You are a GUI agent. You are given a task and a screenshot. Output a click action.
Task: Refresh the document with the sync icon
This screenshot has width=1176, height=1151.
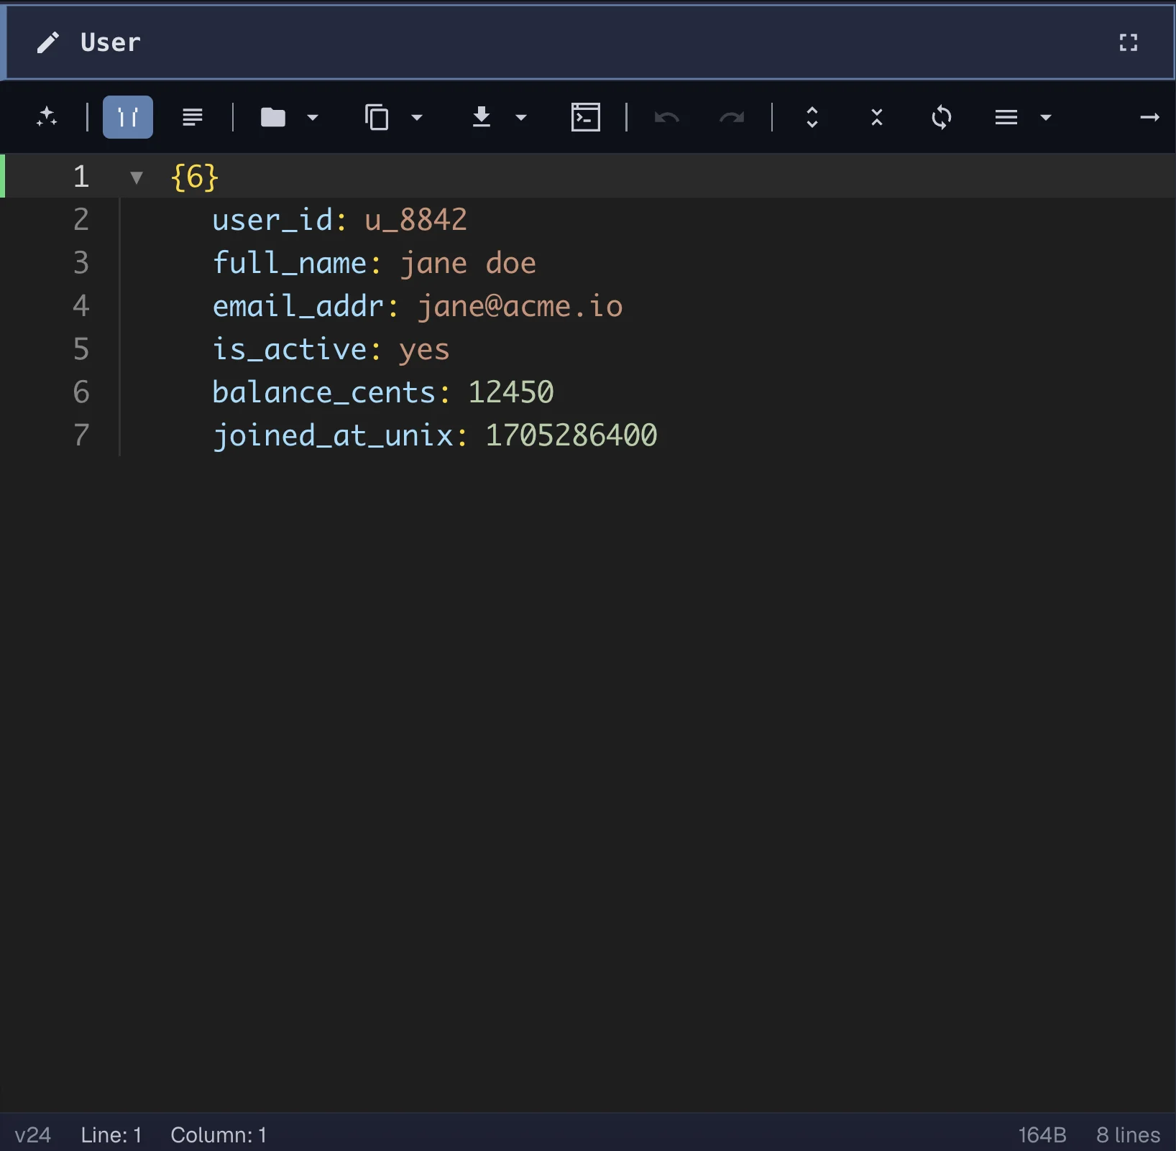[x=942, y=117]
